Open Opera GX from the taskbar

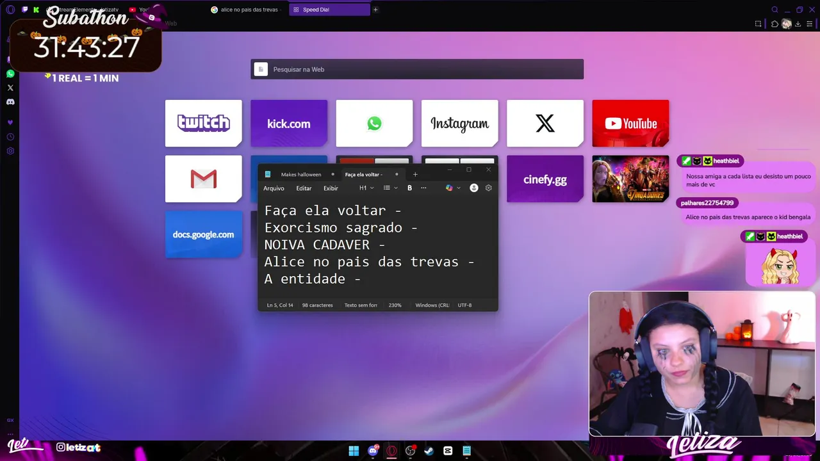tap(391, 451)
